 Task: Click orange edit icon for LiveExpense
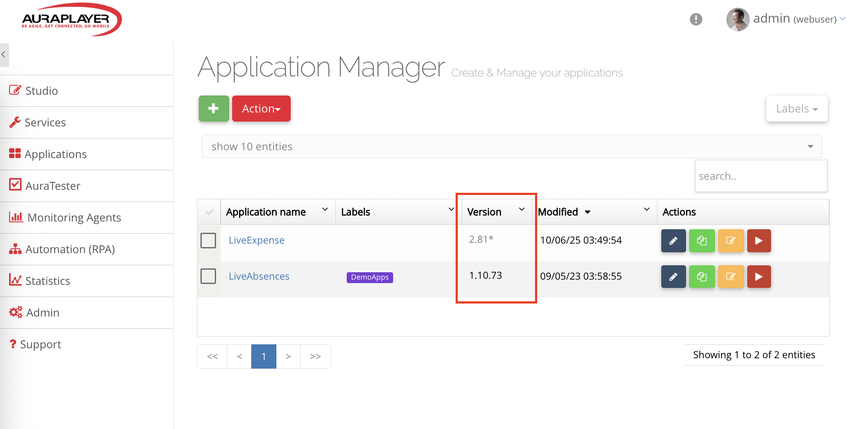[731, 241]
